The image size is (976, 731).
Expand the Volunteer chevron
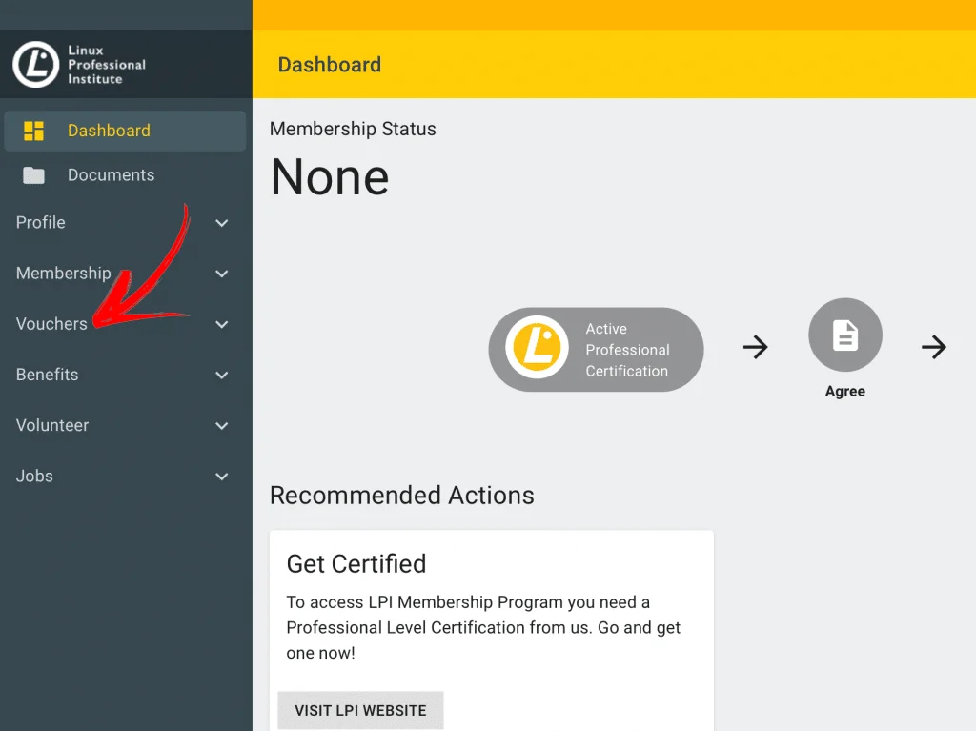tap(222, 426)
